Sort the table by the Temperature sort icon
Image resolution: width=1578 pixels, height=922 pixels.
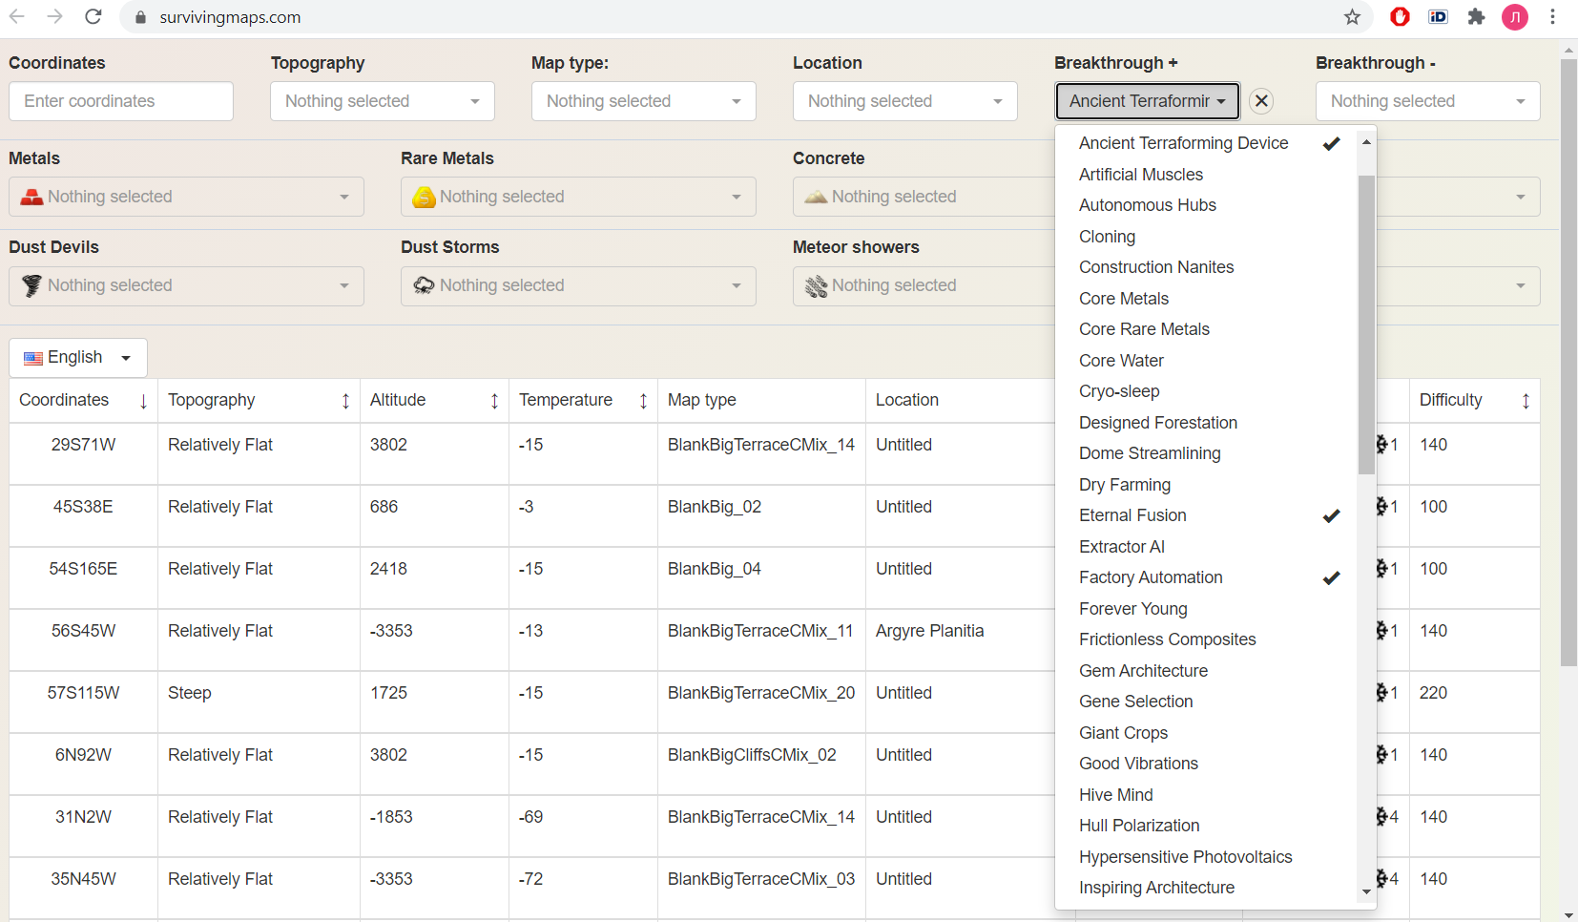[x=643, y=401]
